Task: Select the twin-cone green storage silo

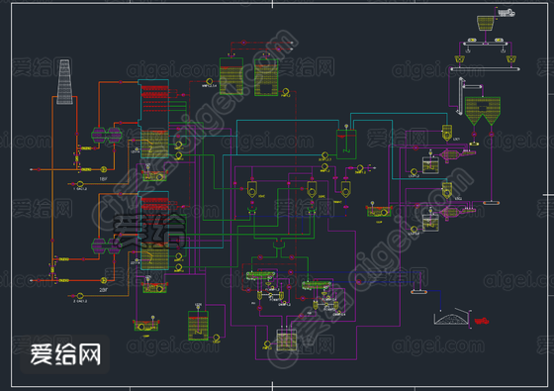Action: click(x=483, y=111)
